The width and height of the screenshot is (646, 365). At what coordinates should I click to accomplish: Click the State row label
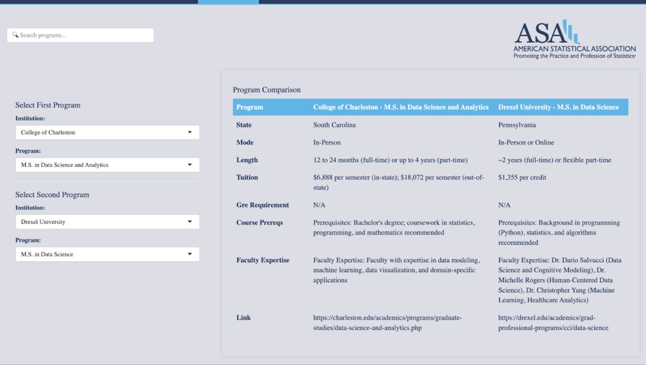244,125
